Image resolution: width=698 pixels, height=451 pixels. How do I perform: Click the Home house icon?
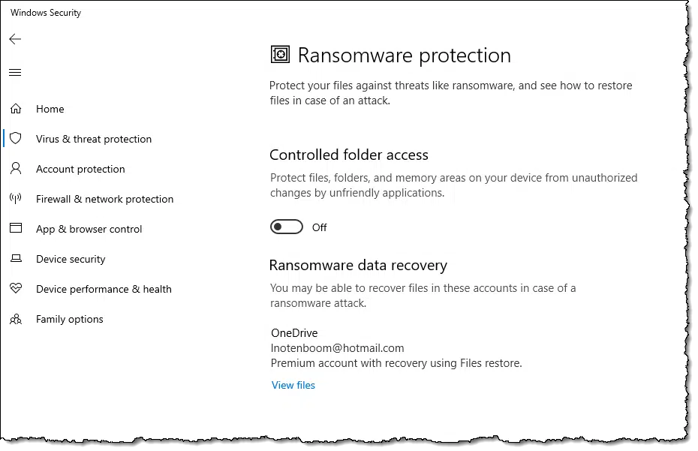[16, 109]
